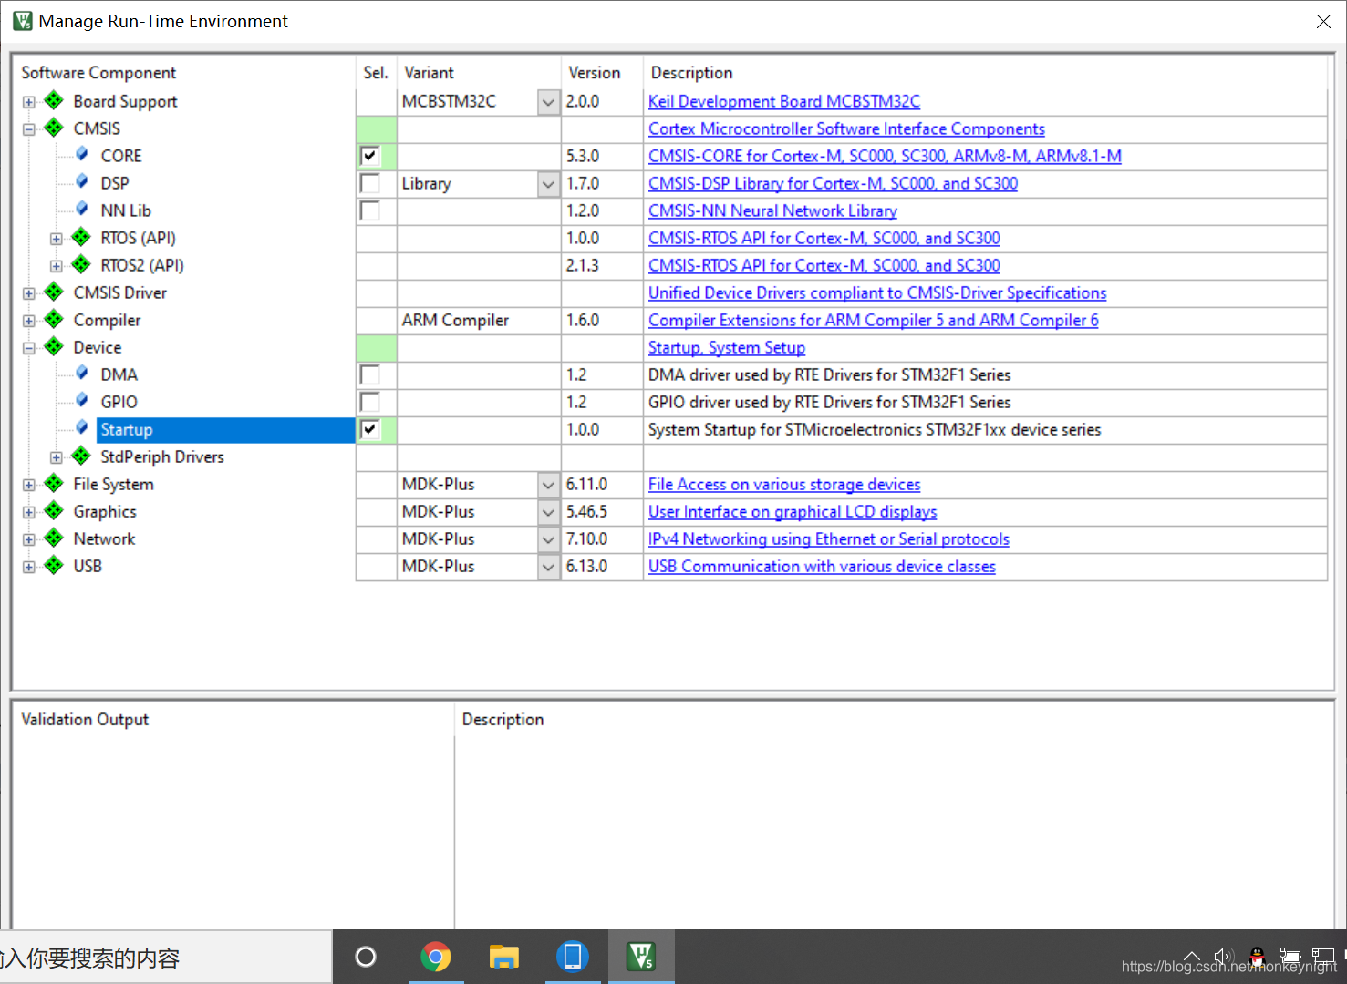Click the blue gem icon beside DMA
The height and width of the screenshot is (984, 1347).
pyautogui.click(x=82, y=373)
